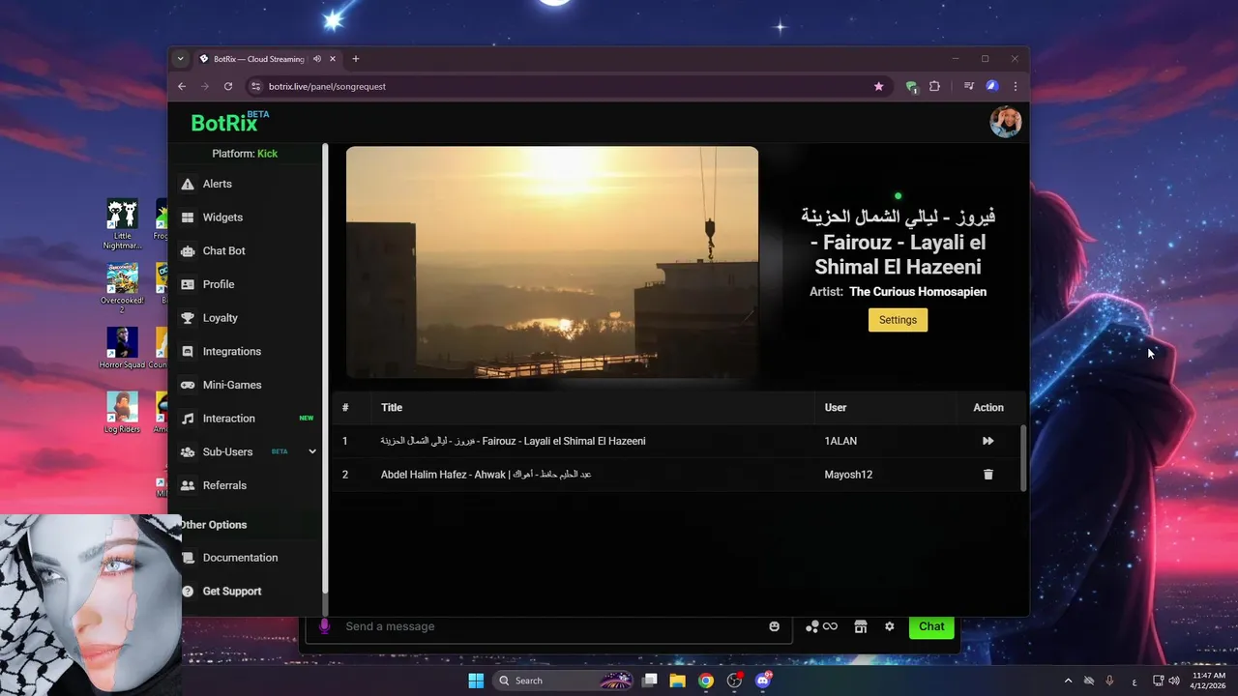The height and width of the screenshot is (696, 1238).
Task: Click the Platform: Kick label
Action: click(x=245, y=154)
